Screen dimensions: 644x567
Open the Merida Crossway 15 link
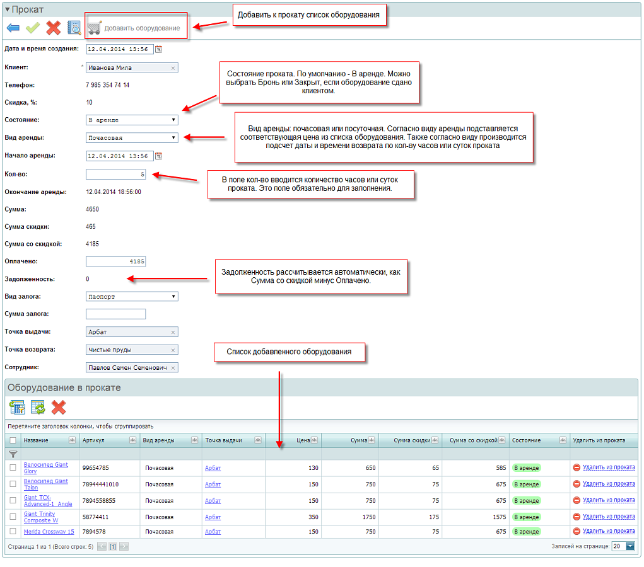coord(49,532)
